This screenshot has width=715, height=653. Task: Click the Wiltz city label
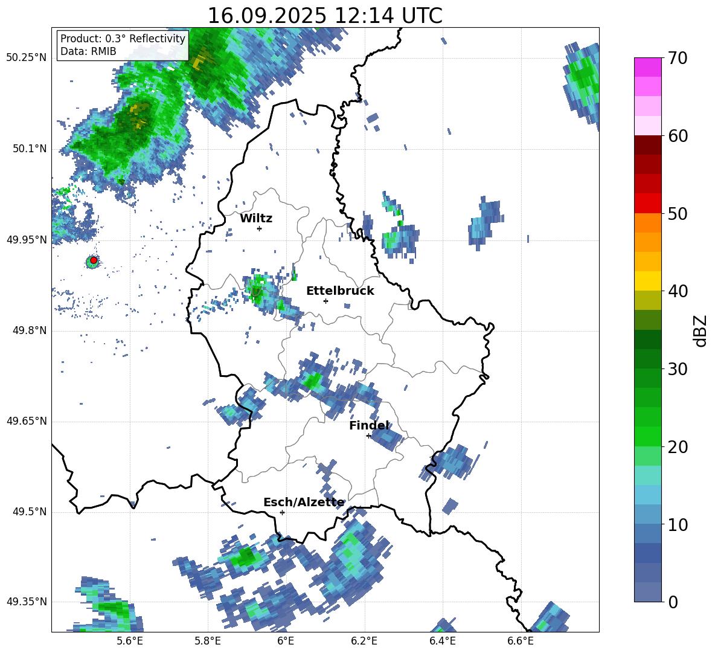(x=256, y=219)
